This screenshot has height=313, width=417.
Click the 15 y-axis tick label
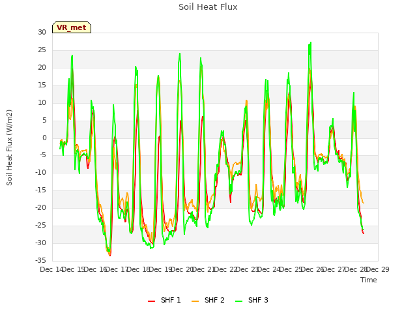42,85
